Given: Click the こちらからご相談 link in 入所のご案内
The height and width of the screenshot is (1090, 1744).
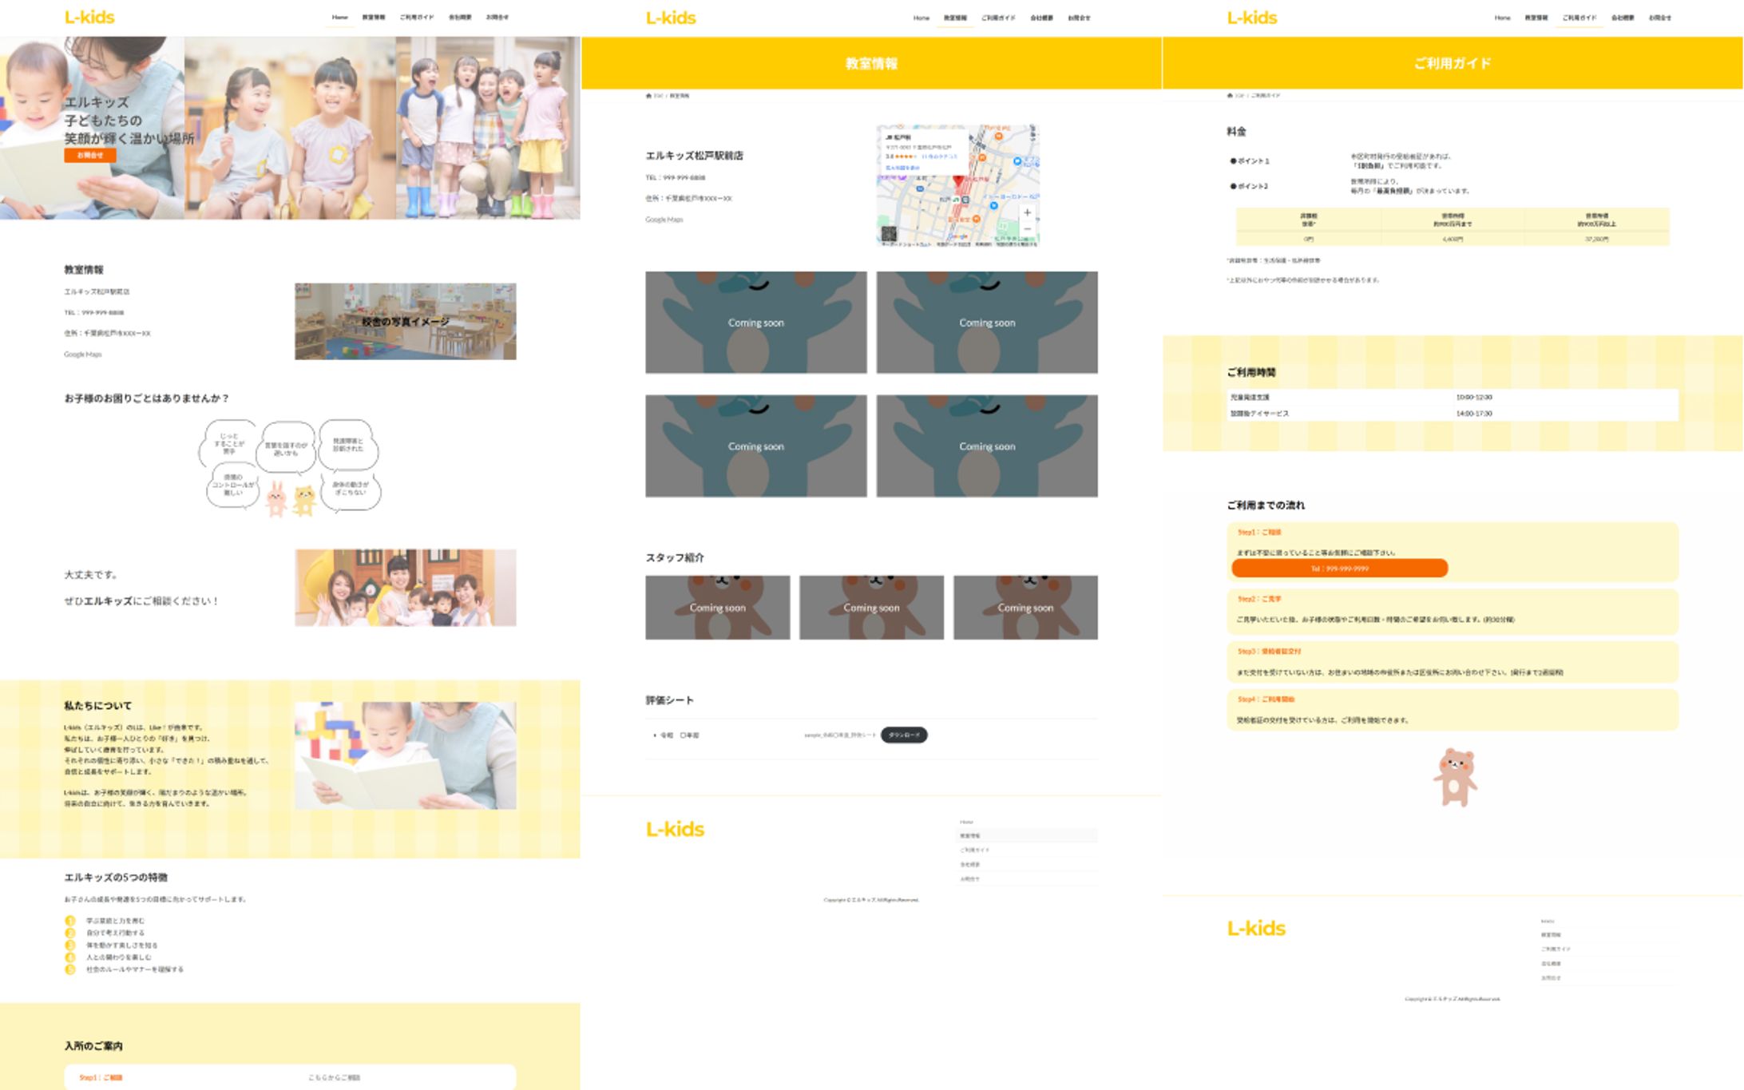Looking at the screenshot, I should [334, 1077].
